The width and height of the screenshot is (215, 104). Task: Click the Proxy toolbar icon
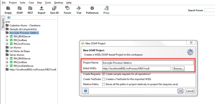106,10
